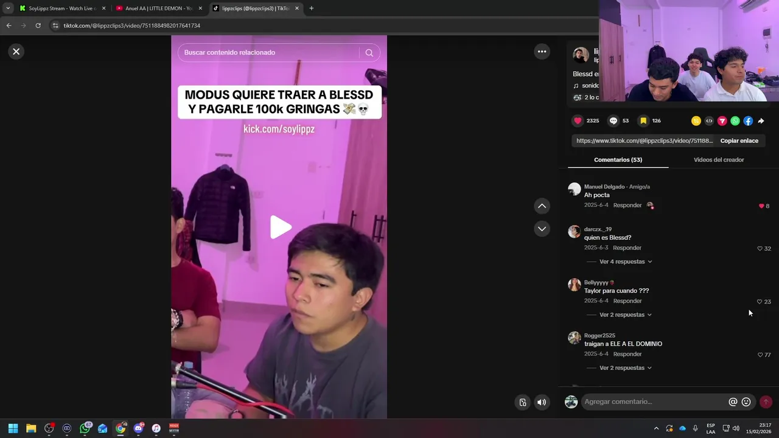
Task: Open File Explorer from taskbar
Action: tap(31, 428)
